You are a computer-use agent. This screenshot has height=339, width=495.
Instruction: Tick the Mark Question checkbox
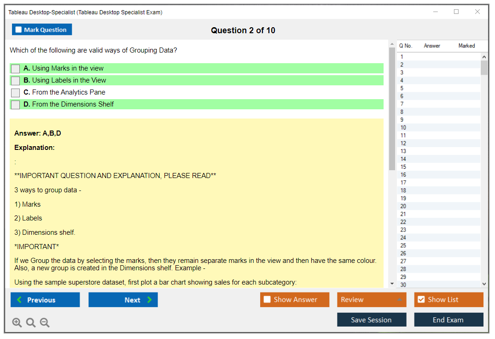coord(18,30)
